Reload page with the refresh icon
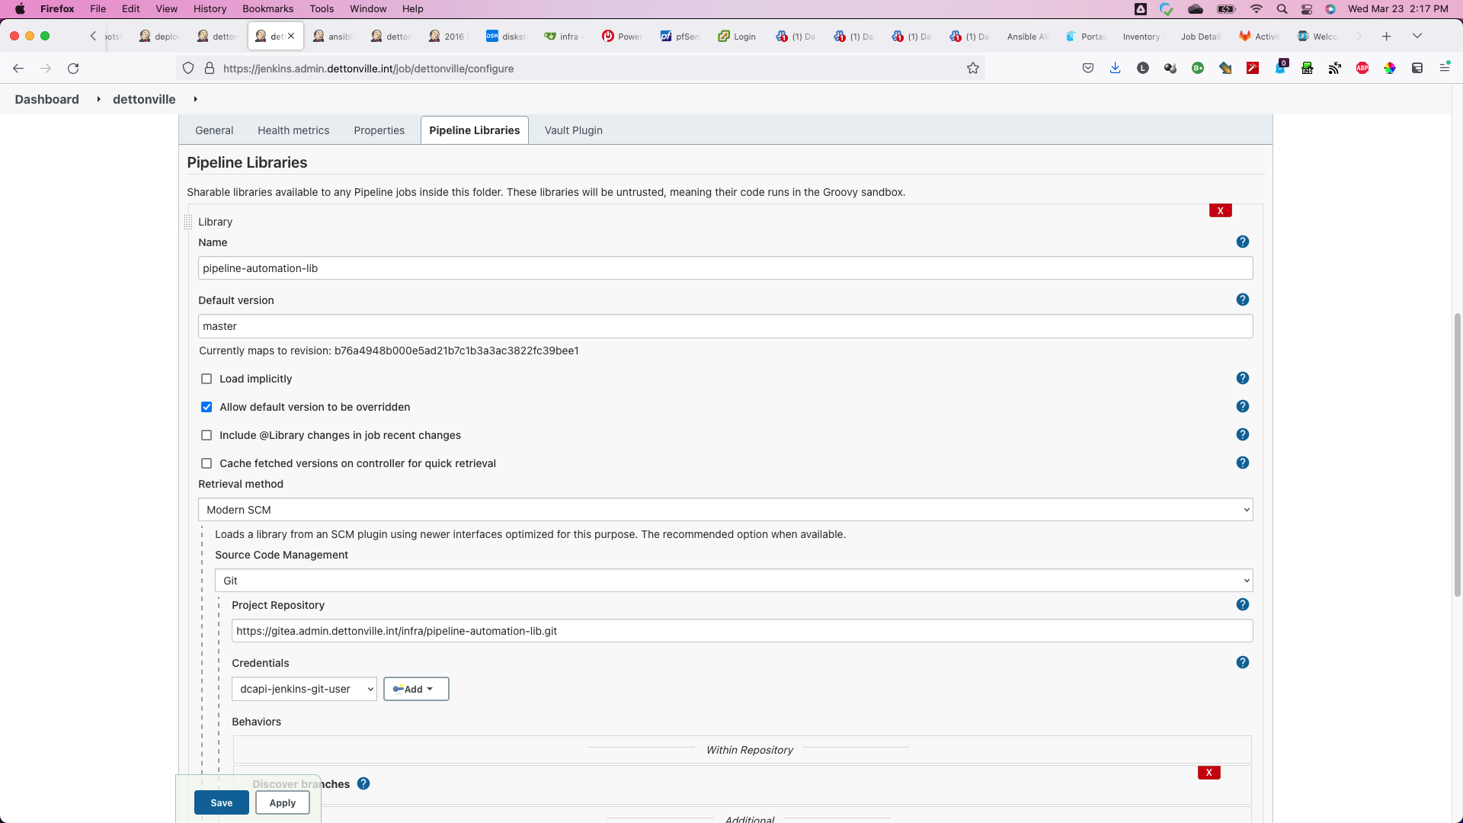Screen dimensions: 1463x823 [73, 69]
